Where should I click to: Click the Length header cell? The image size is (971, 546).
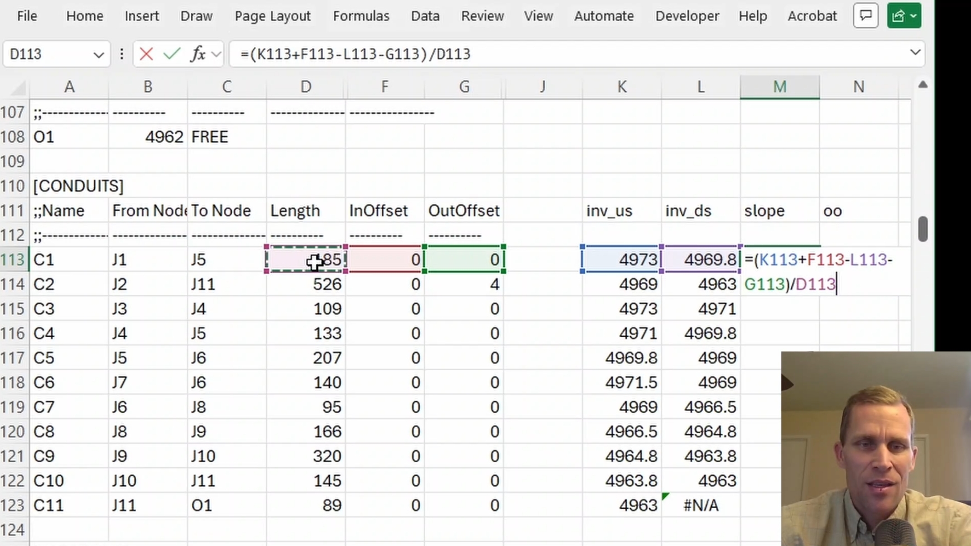pos(306,210)
